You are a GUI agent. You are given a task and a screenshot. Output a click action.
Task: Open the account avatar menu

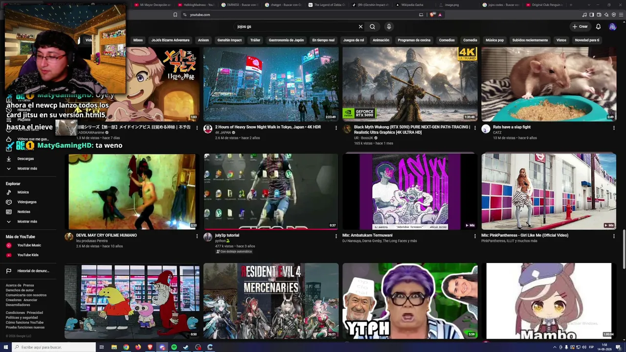point(612,26)
